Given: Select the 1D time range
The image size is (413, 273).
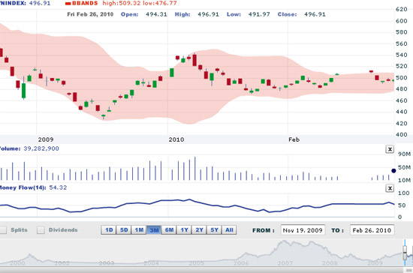Looking at the screenshot, I should tap(109, 230).
